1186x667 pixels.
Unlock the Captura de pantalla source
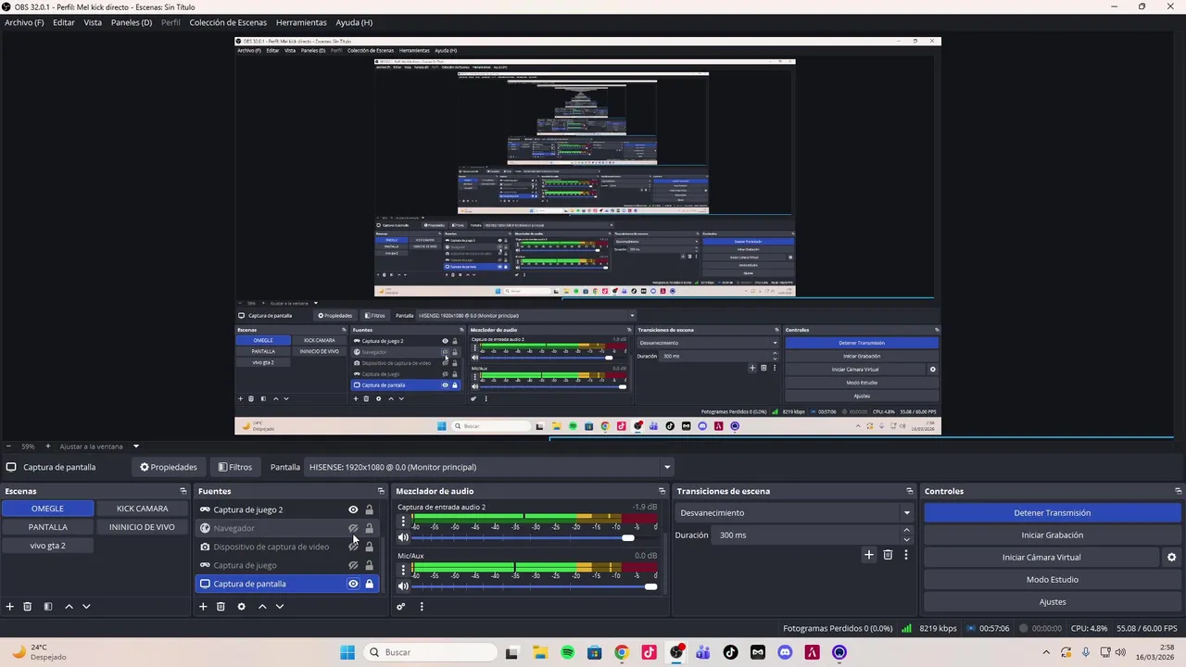[x=369, y=584]
